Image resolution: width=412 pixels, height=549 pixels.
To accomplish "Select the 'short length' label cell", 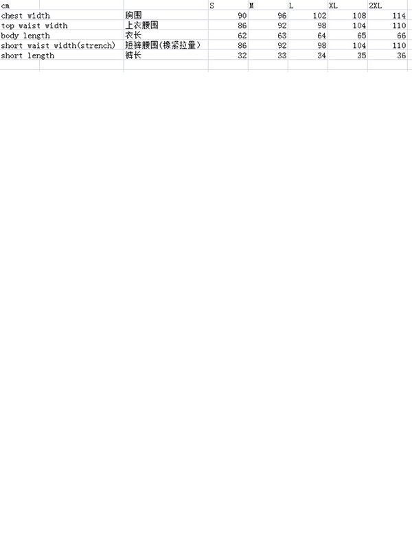I will 62,56.
